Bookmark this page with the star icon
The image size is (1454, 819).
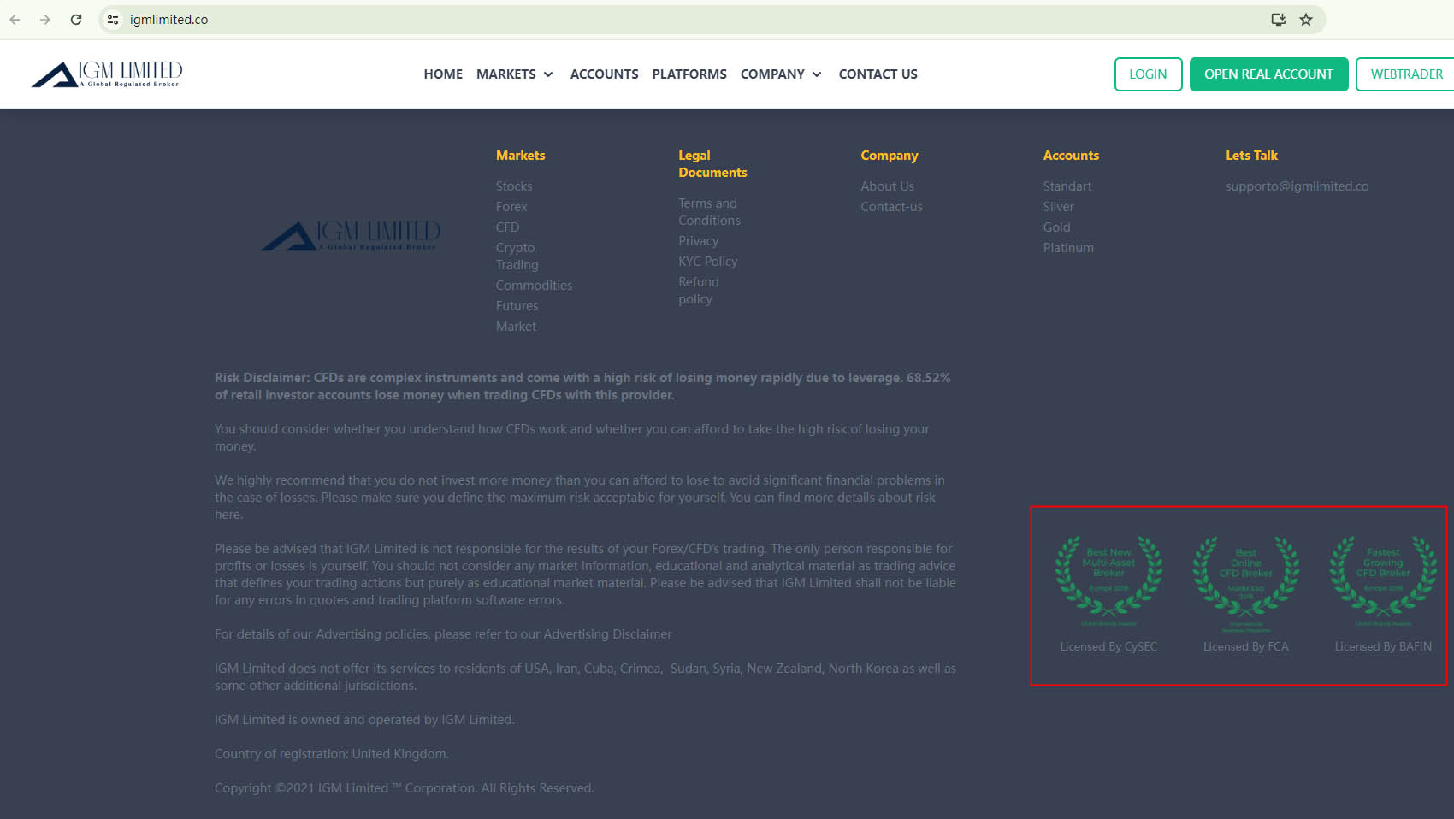point(1306,20)
